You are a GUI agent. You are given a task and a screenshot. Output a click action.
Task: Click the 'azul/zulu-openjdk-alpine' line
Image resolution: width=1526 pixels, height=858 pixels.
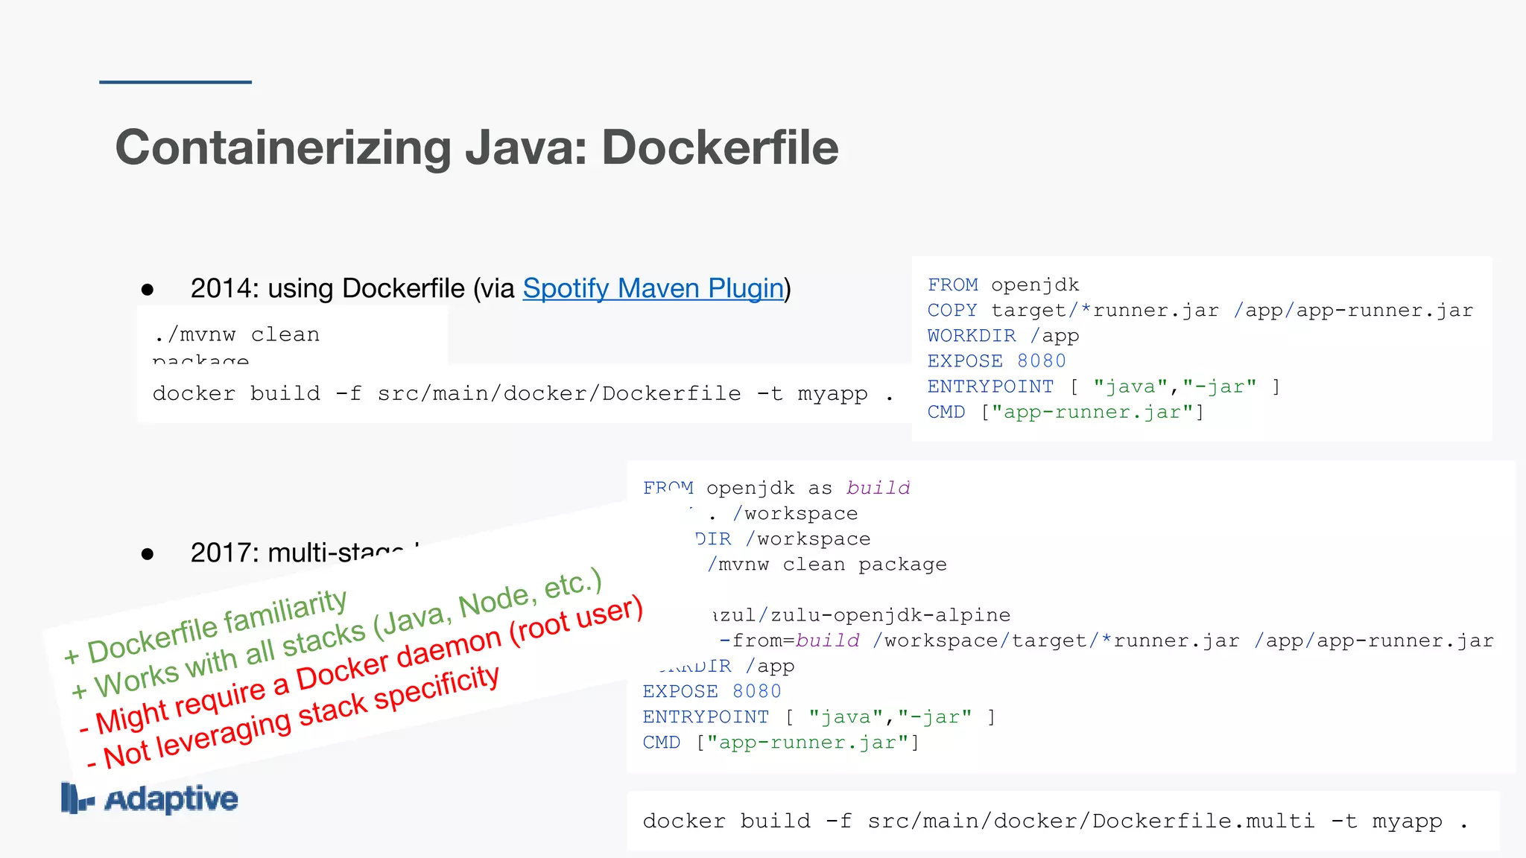[861, 615]
